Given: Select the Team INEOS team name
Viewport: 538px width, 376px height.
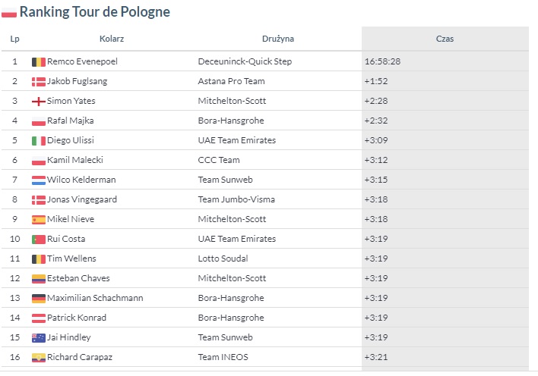Looking at the screenshot, I should (x=223, y=357).
